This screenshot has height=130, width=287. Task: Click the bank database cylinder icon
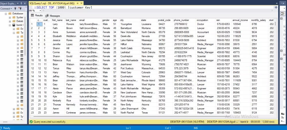click(x=14, y=25)
